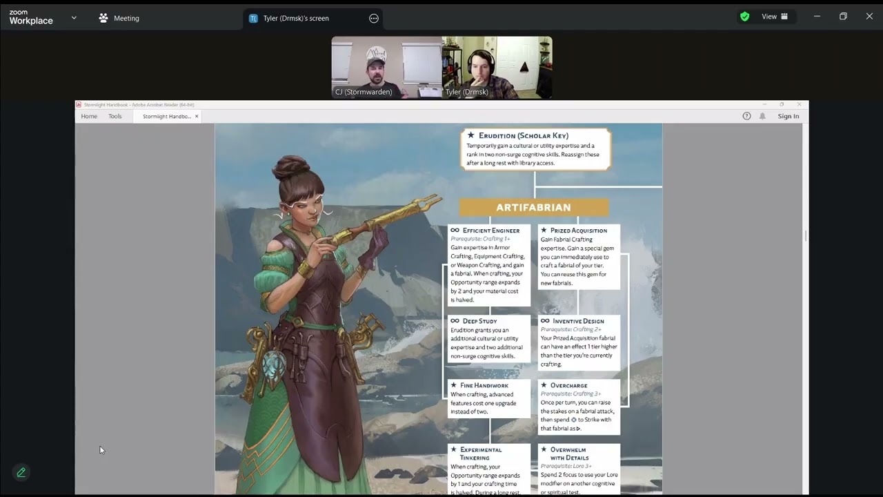Maximize the shared Acrobat Reader window

pos(782,104)
